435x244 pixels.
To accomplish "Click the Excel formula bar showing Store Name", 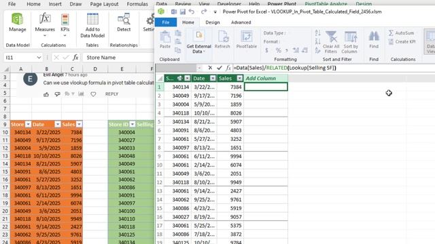I will [x=118, y=58].
